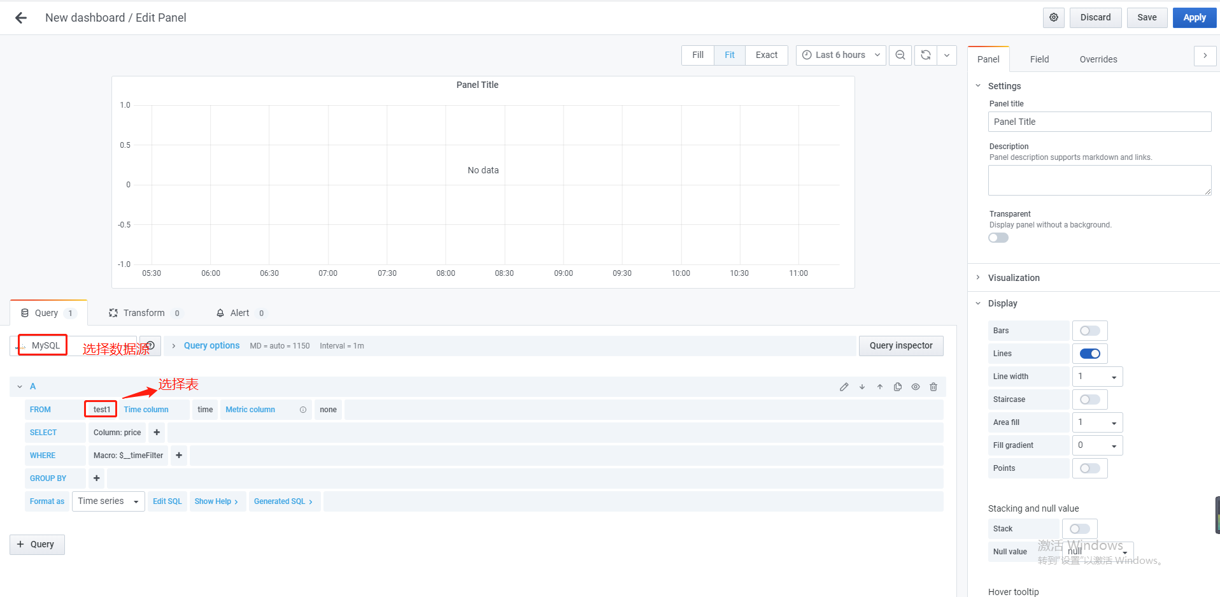Click the Apply button
The image size is (1220, 597).
(x=1195, y=17)
